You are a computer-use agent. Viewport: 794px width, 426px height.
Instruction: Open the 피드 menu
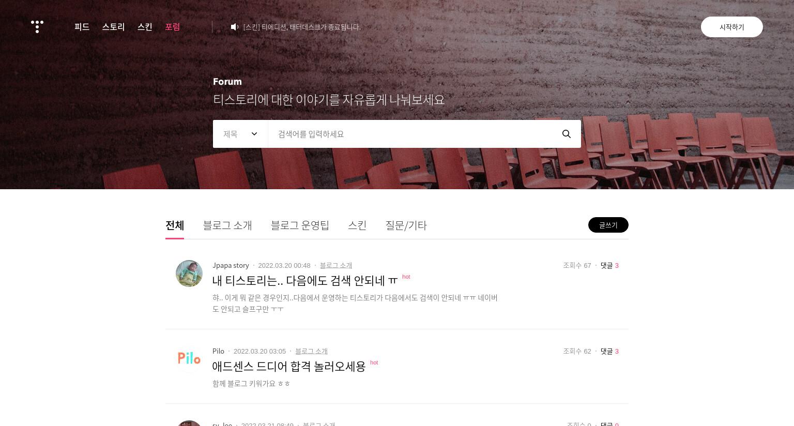click(x=82, y=27)
